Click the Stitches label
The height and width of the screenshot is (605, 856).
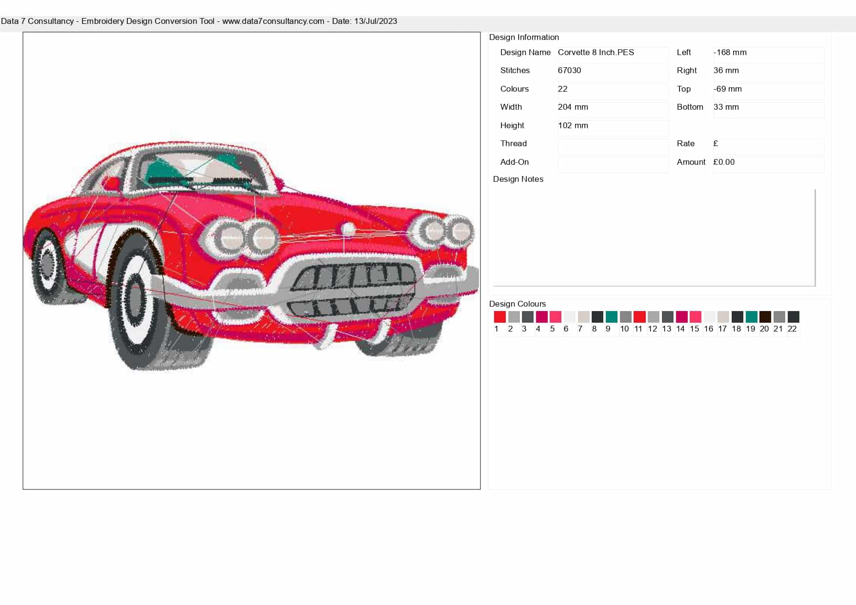tap(515, 70)
